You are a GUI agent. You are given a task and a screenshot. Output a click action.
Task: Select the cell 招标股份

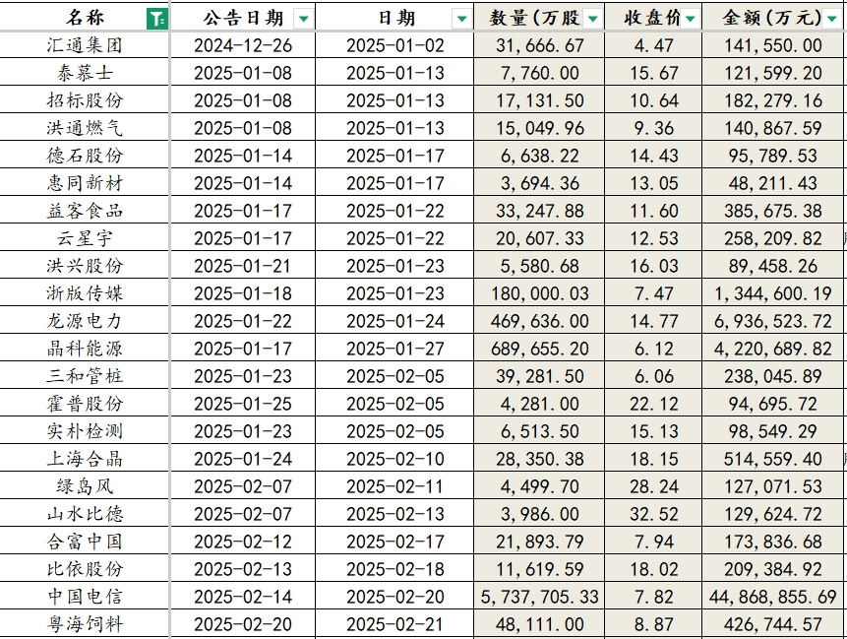coord(85,100)
